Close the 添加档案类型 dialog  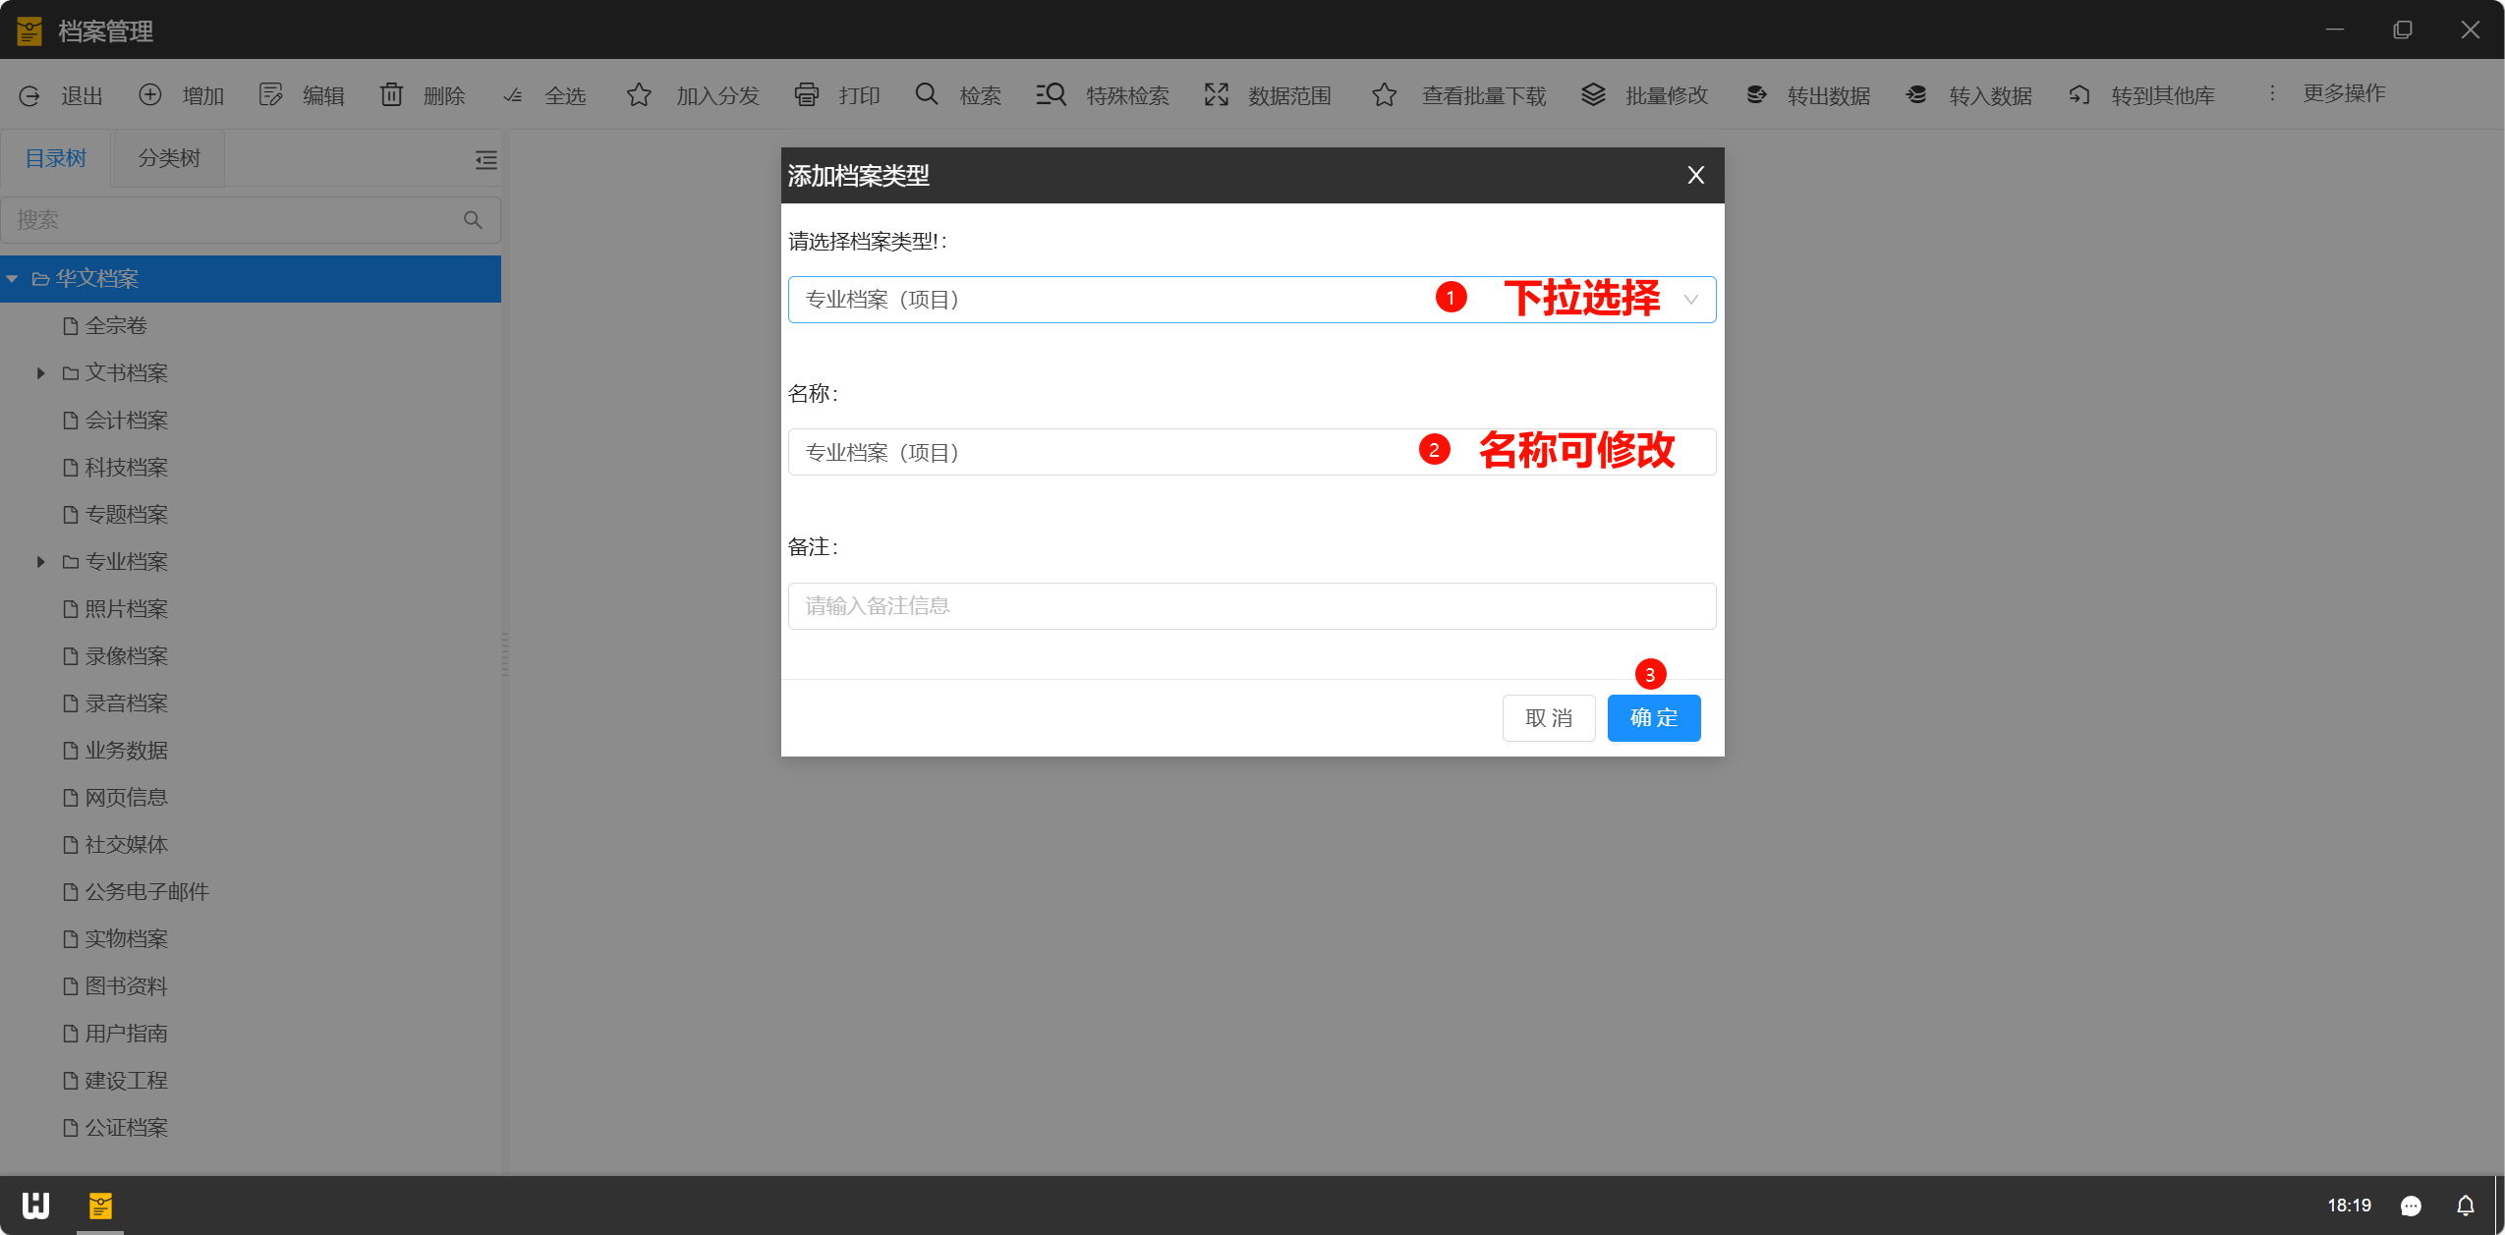pyautogui.click(x=1695, y=175)
